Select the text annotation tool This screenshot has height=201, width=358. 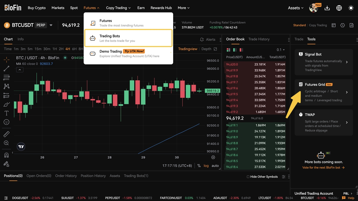point(6,113)
